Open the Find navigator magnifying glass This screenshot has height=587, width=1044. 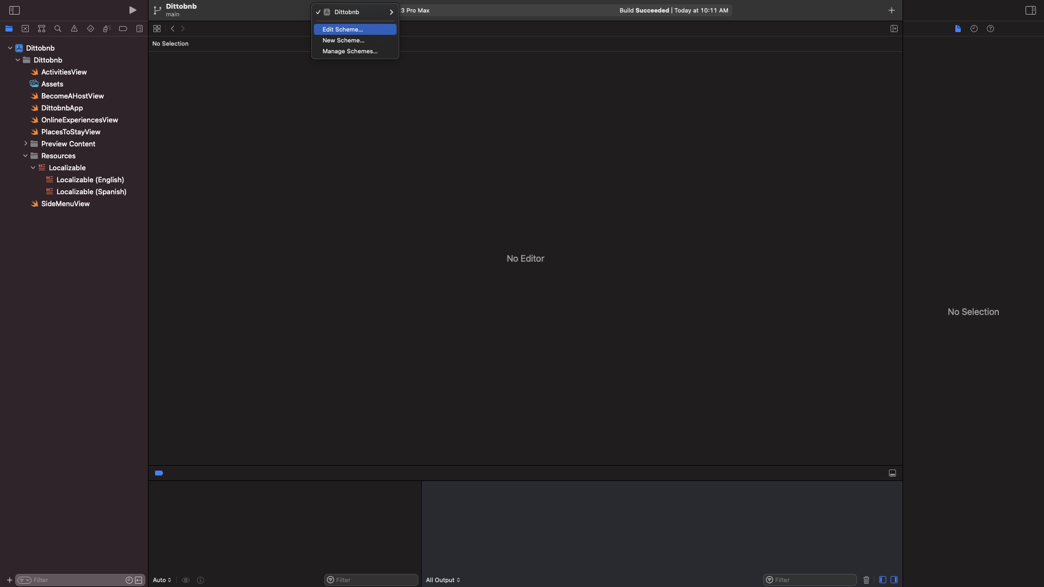click(58, 28)
